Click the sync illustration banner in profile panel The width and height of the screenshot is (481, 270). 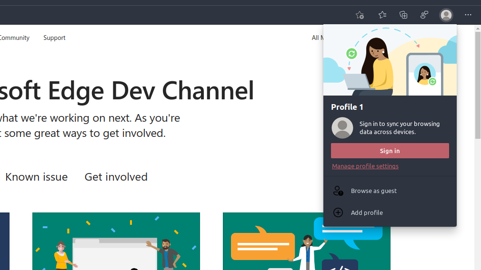coord(390,60)
